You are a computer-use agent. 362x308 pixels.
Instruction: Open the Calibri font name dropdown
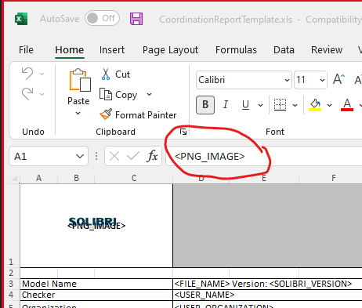click(x=287, y=80)
